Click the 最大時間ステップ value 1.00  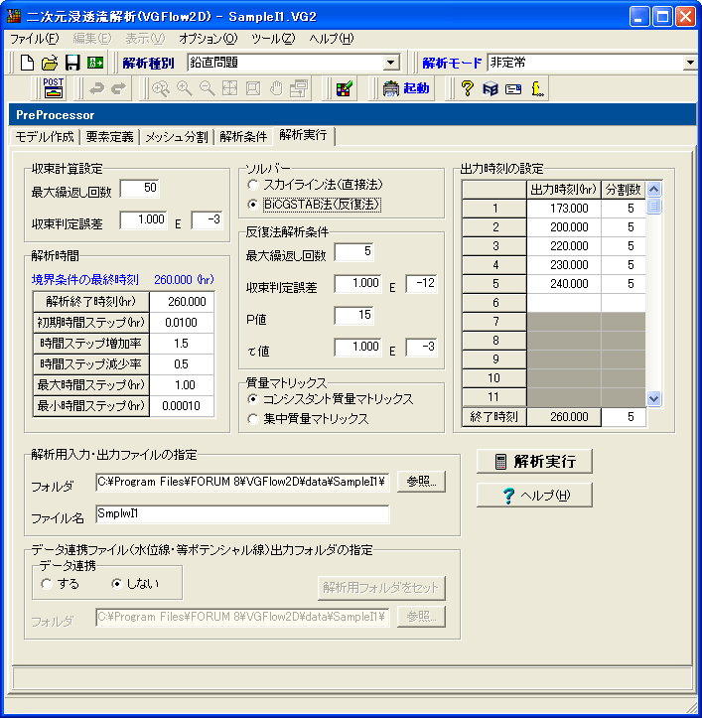[x=182, y=385]
